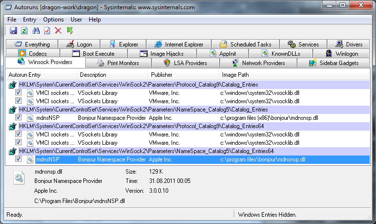This screenshot has width=376, height=224.
Task: Maximize the Autoruns window
Action: point(343,5)
